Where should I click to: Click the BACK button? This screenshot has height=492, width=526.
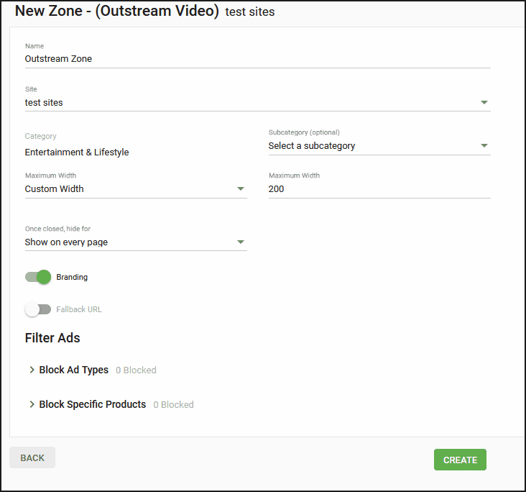32,457
